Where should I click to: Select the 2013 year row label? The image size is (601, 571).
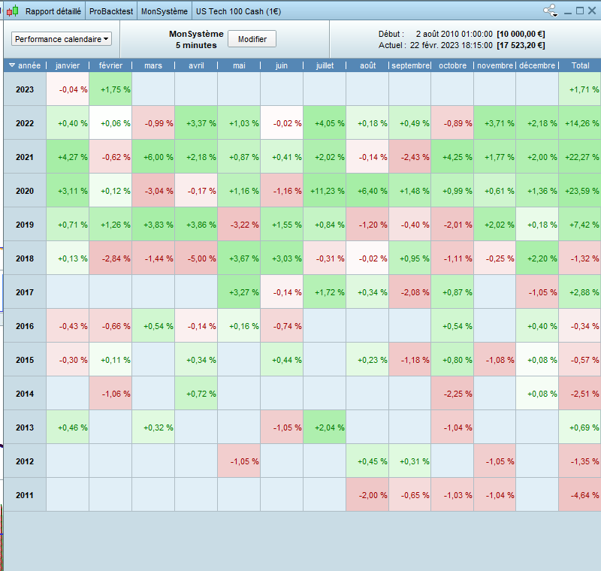tap(25, 427)
